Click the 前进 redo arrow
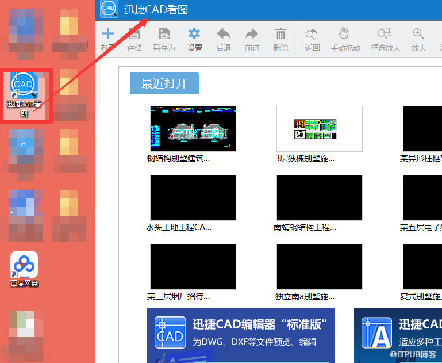The width and height of the screenshot is (442, 363). (x=252, y=34)
